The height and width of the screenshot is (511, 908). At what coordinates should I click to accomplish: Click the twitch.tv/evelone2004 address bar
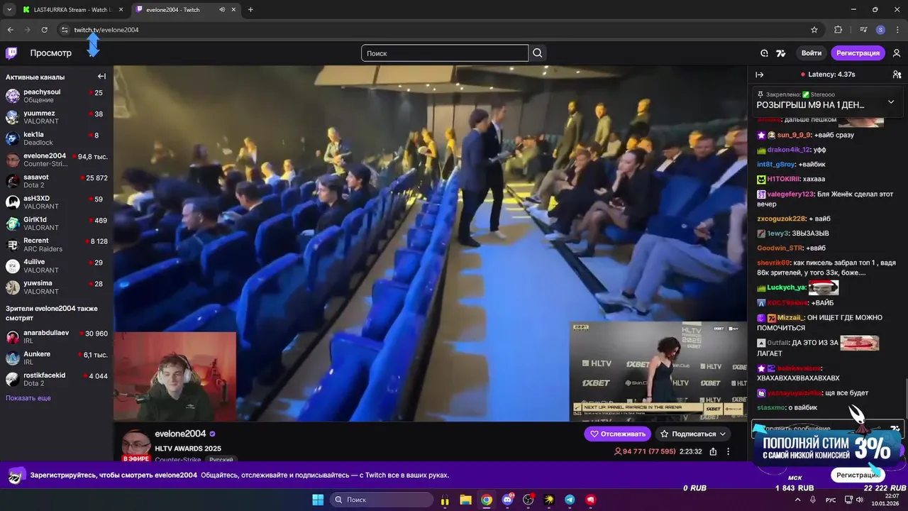point(440,30)
